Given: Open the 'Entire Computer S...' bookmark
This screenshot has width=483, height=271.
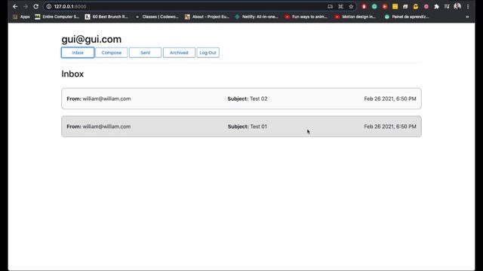Looking at the screenshot, I should click(x=57, y=17).
